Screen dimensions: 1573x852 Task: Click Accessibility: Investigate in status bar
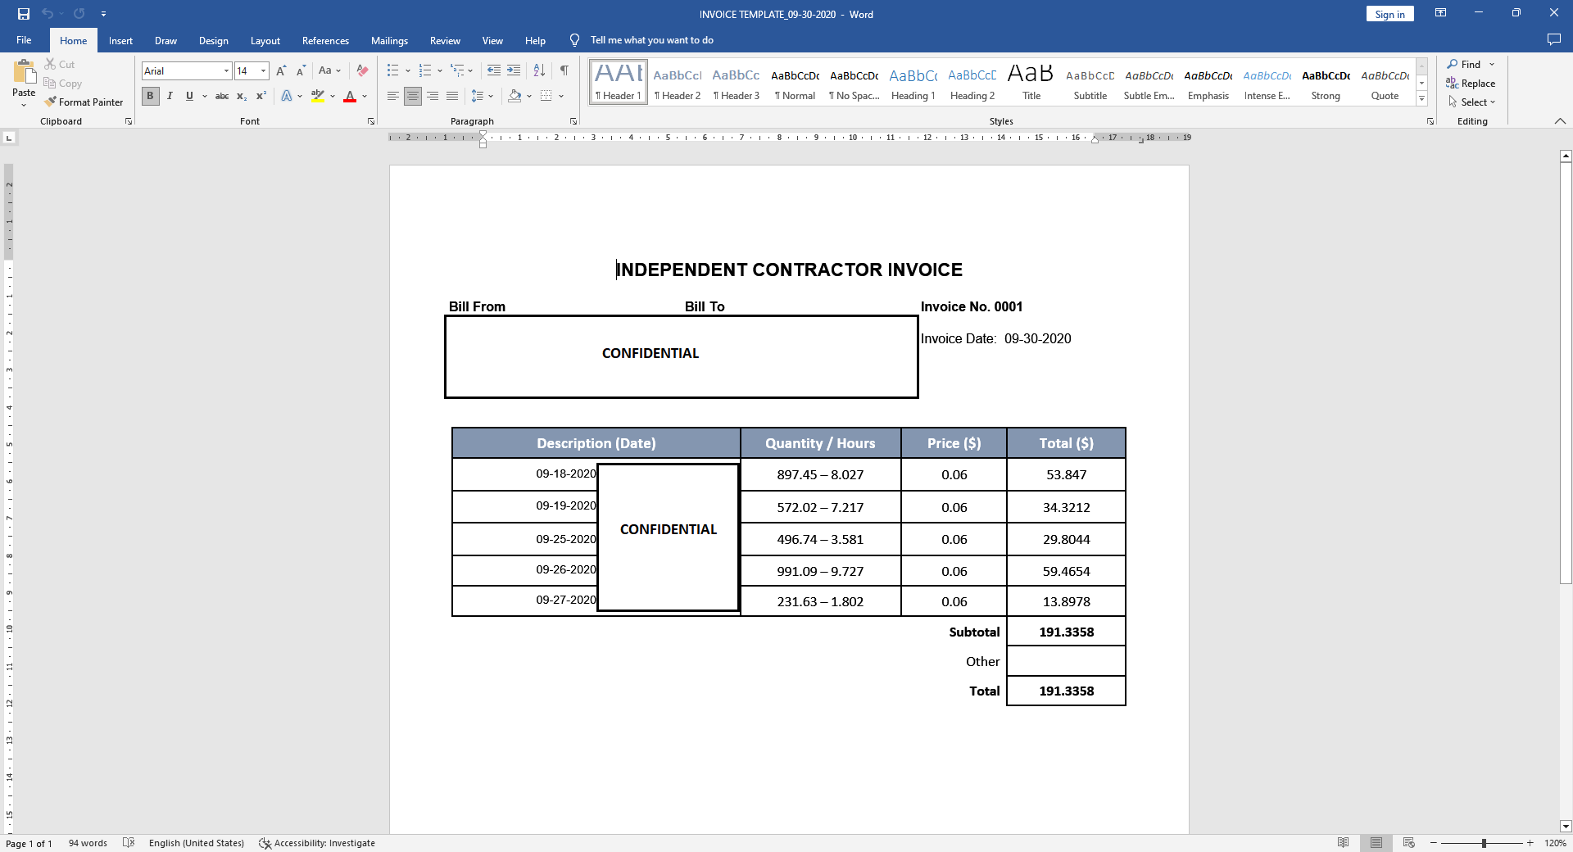pyautogui.click(x=317, y=843)
